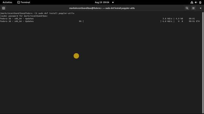Click the power/battery icon in top bar
The width and height of the screenshot is (204, 114).
tap(200, 2)
